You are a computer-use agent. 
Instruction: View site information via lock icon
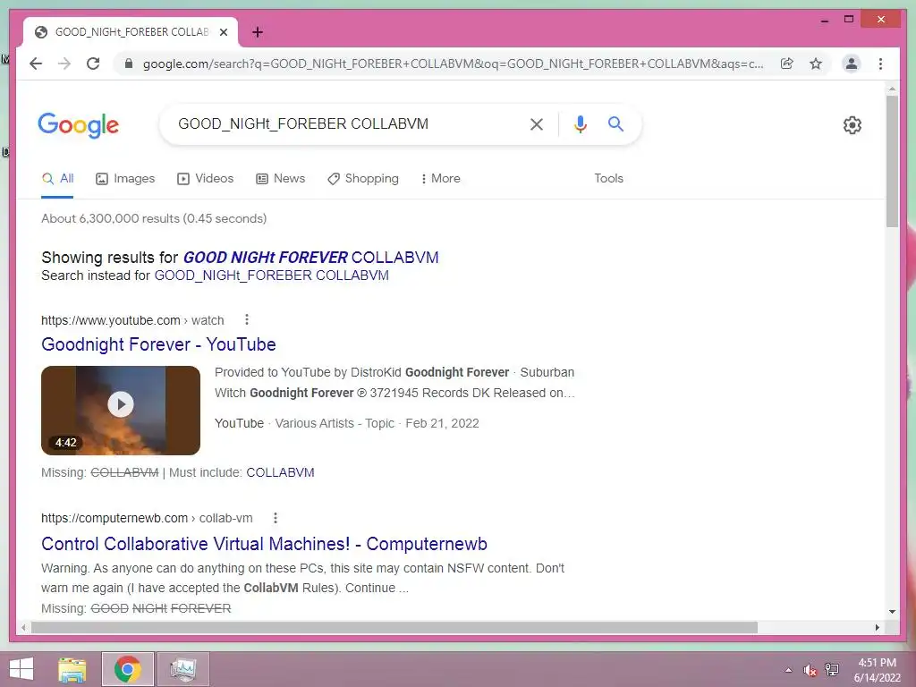point(129,64)
